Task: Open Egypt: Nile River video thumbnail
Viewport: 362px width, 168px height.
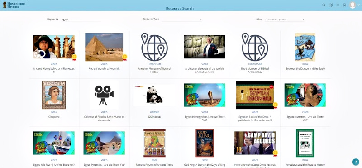Action: pos(54,143)
